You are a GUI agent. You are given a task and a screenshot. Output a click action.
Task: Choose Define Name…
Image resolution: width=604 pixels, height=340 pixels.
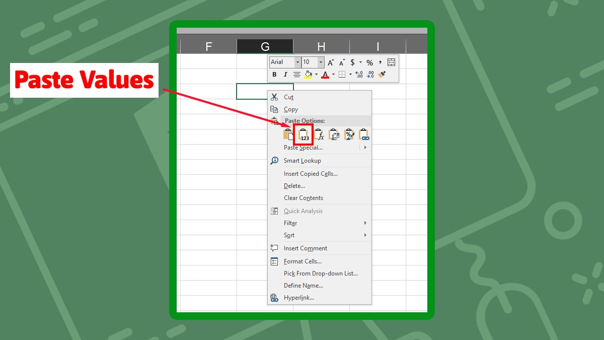320,286
